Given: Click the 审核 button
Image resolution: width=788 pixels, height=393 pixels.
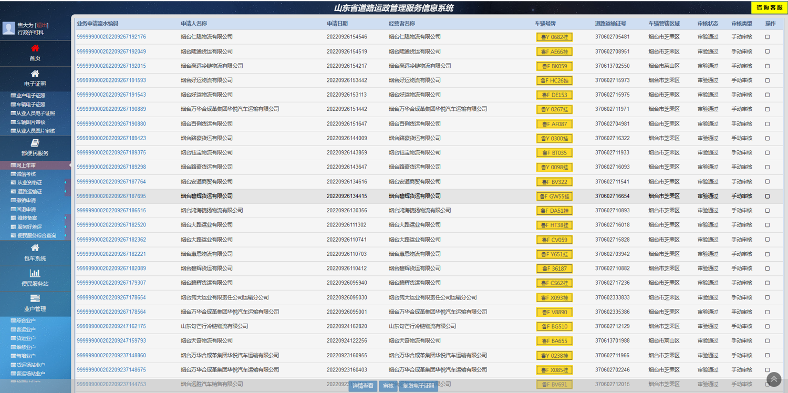Looking at the screenshot, I should coord(388,386).
